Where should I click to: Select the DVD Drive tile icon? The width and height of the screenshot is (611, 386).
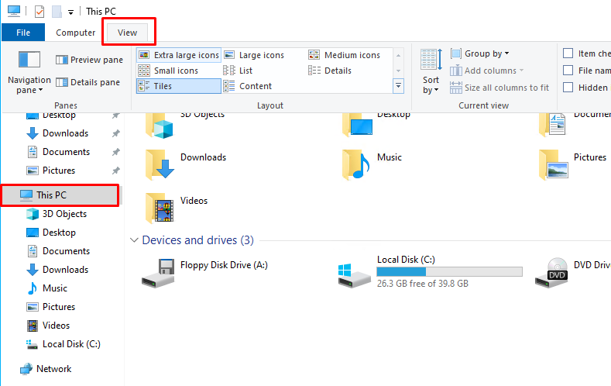coord(551,273)
